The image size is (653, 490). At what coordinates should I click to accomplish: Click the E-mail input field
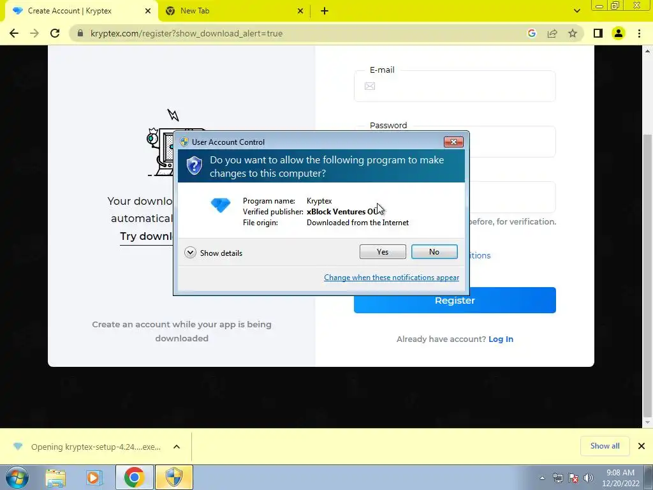(x=455, y=86)
